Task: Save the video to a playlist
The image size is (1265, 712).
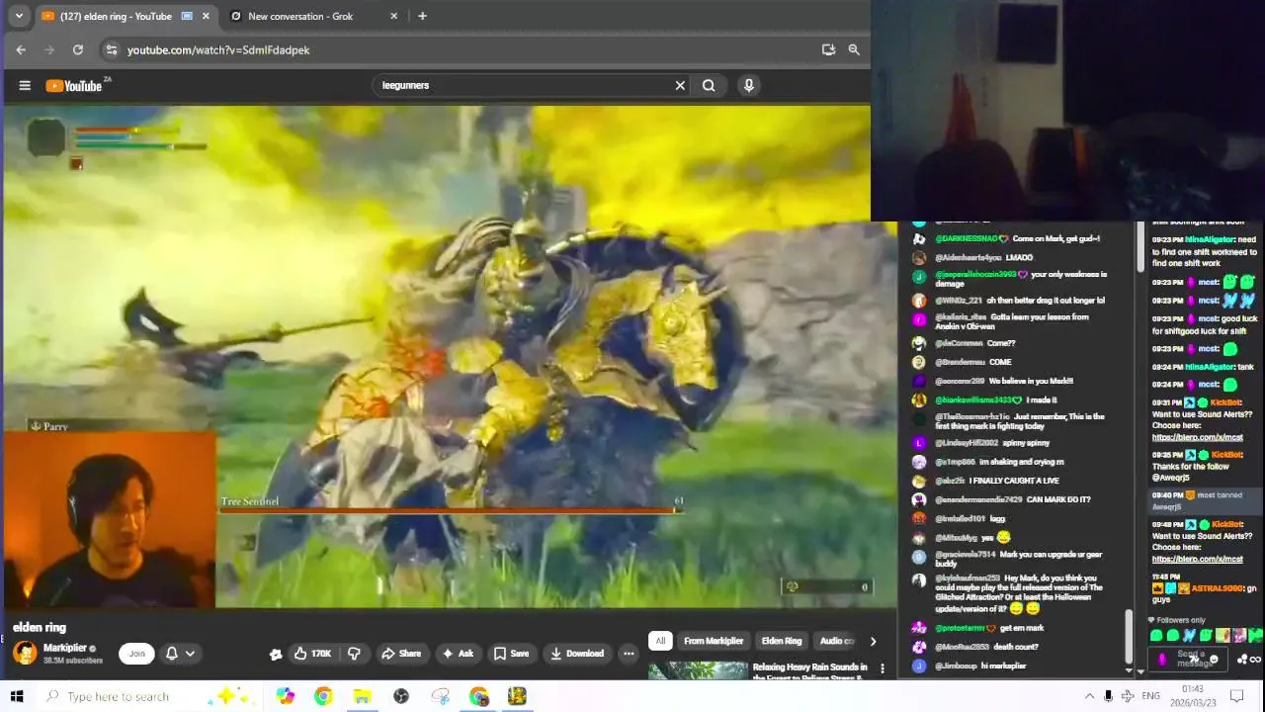Action: coord(512,653)
